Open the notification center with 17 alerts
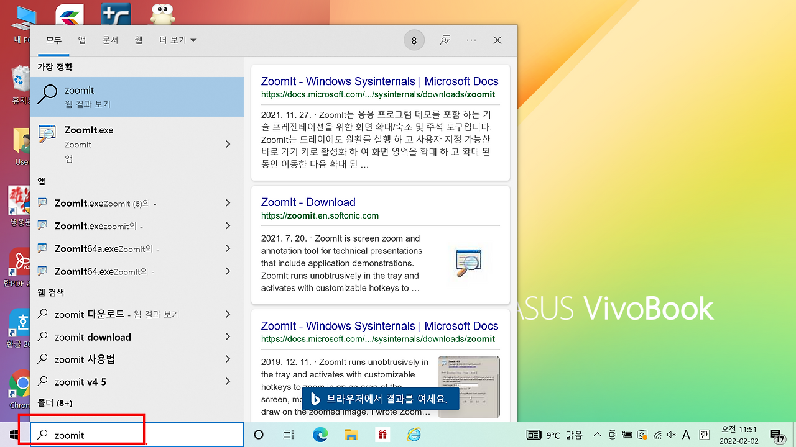 click(777, 436)
